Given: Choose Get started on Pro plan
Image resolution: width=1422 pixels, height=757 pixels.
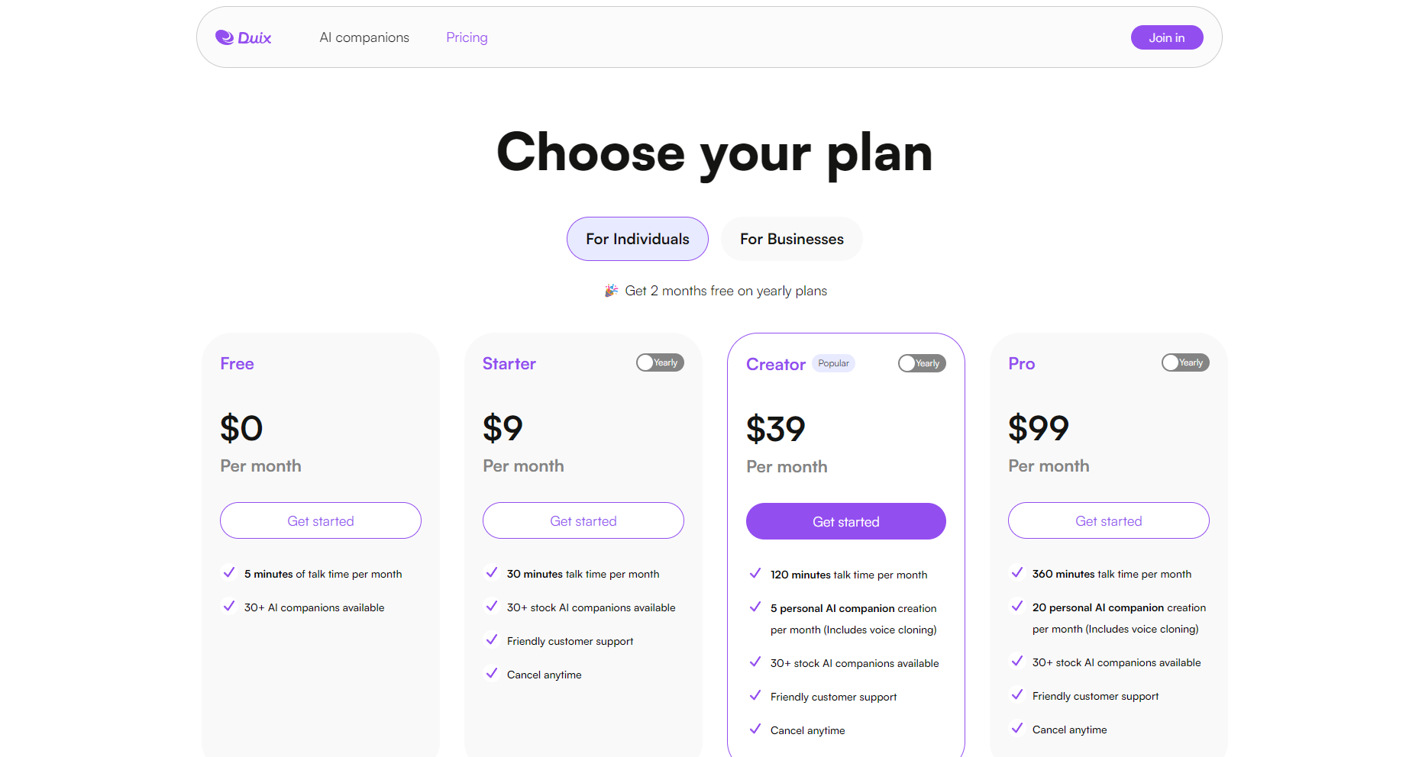Looking at the screenshot, I should click(x=1108, y=520).
